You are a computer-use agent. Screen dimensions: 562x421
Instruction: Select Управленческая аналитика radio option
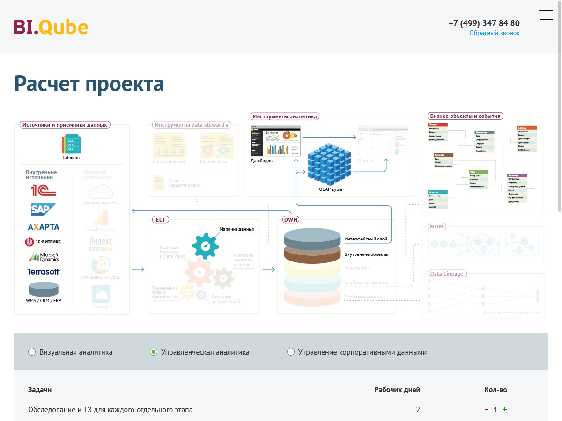coord(154,352)
